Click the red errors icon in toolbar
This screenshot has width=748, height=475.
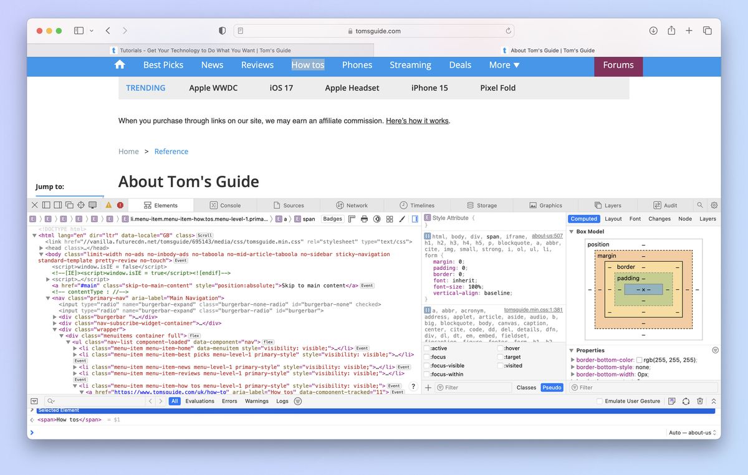click(120, 204)
